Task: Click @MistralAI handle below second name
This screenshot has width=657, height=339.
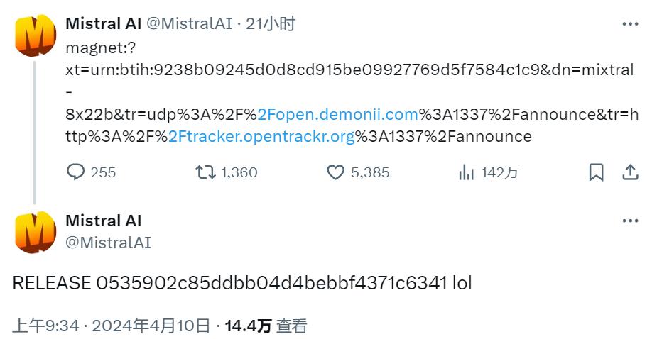Action: 108,243
